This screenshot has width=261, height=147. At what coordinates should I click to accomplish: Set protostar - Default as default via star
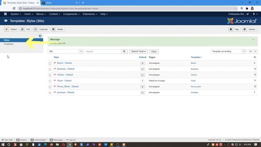[142, 93]
